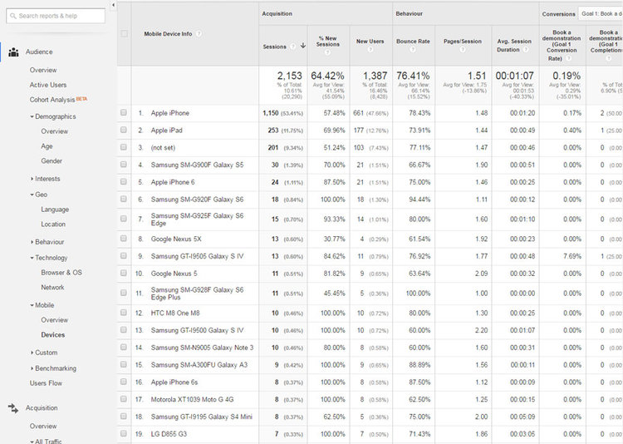Open help icon under % New Sessions
The image size is (623, 444).
point(328,52)
